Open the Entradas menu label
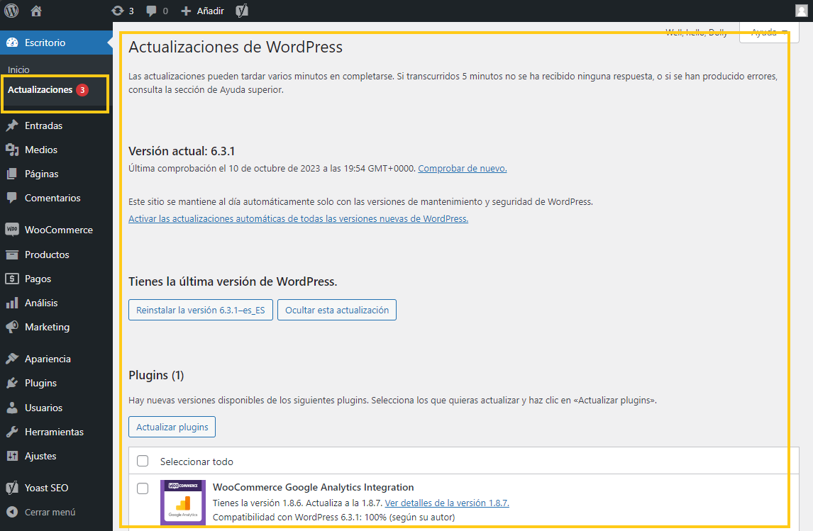813x531 pixels. (43, 125)
